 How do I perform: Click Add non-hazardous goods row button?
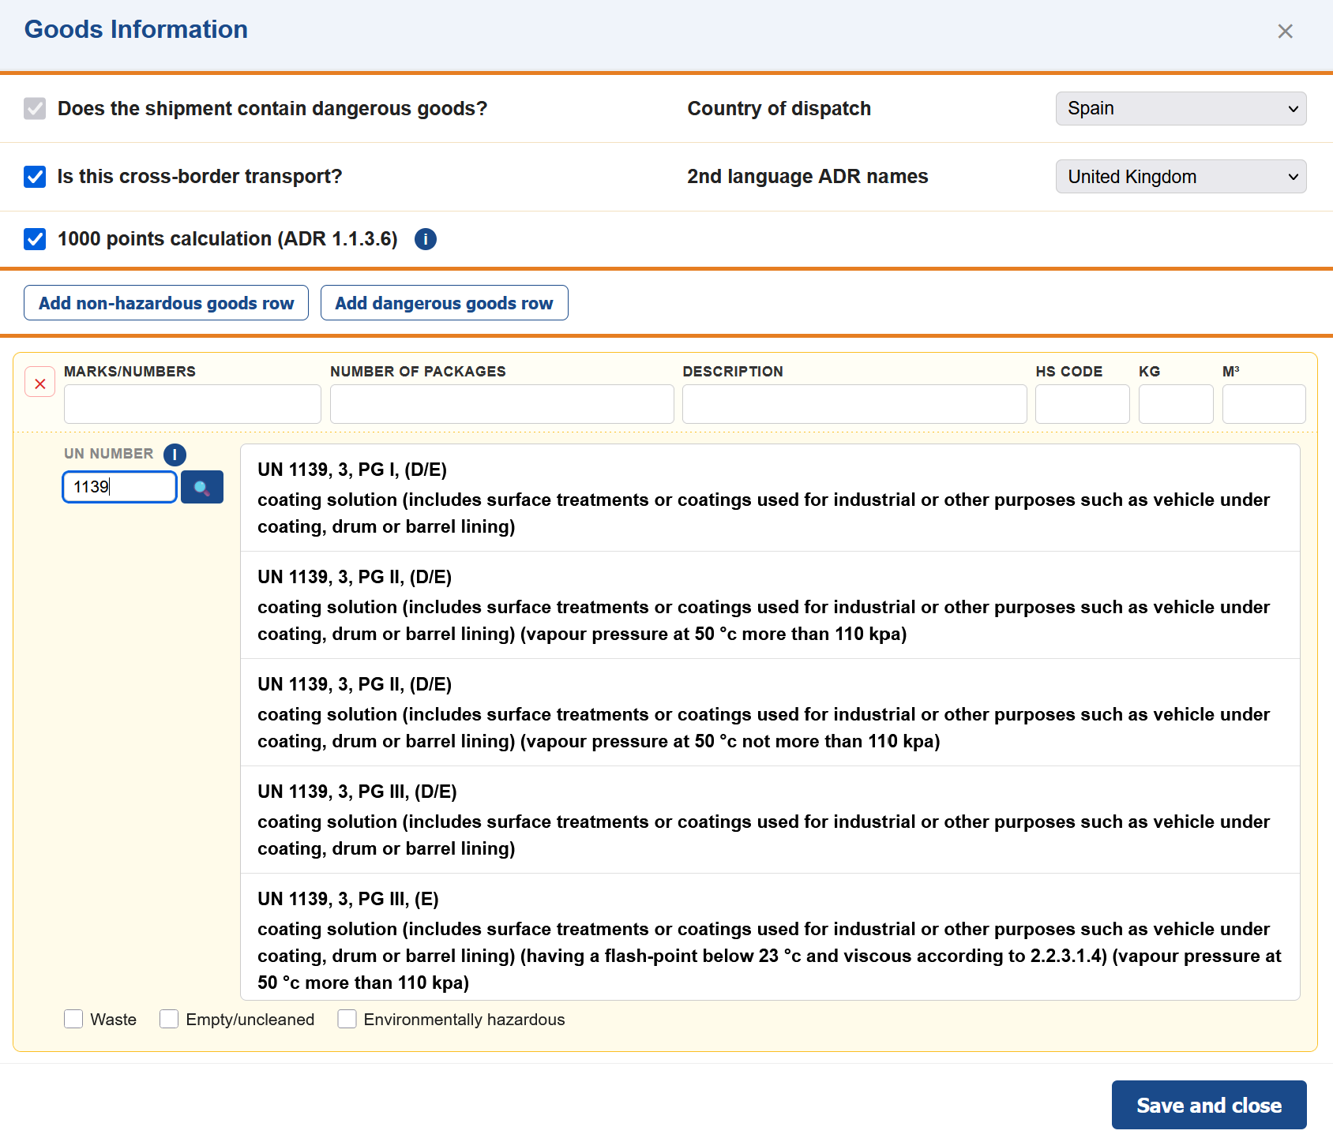pos(166,303)
